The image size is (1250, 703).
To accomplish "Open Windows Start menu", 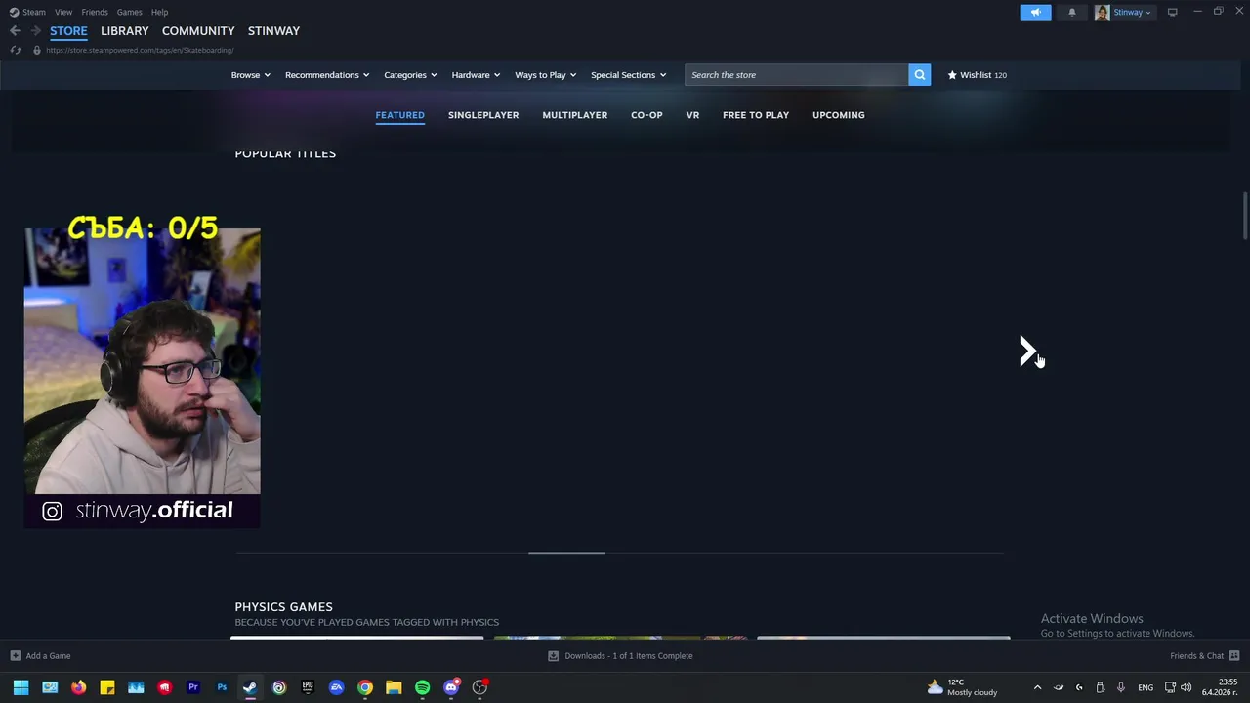I will (x=21, y=687).
